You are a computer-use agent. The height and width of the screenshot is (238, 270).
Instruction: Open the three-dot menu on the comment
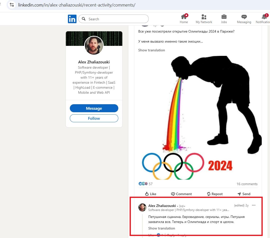[x=254, y=205]
